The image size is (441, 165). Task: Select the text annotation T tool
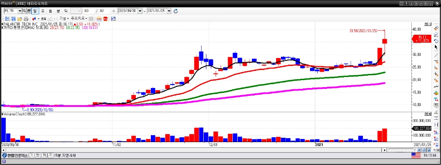pyautogui.click(x=436, y=99)
